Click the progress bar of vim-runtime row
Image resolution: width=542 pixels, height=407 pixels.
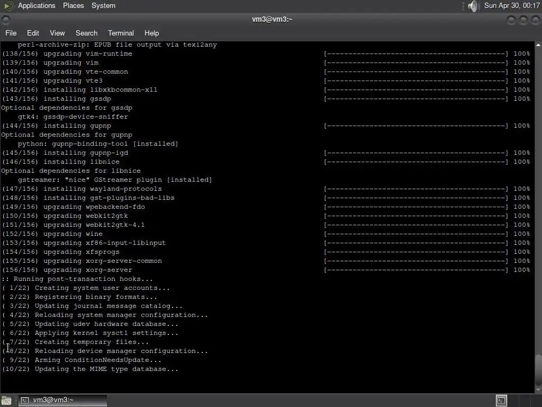pos(416,54)
